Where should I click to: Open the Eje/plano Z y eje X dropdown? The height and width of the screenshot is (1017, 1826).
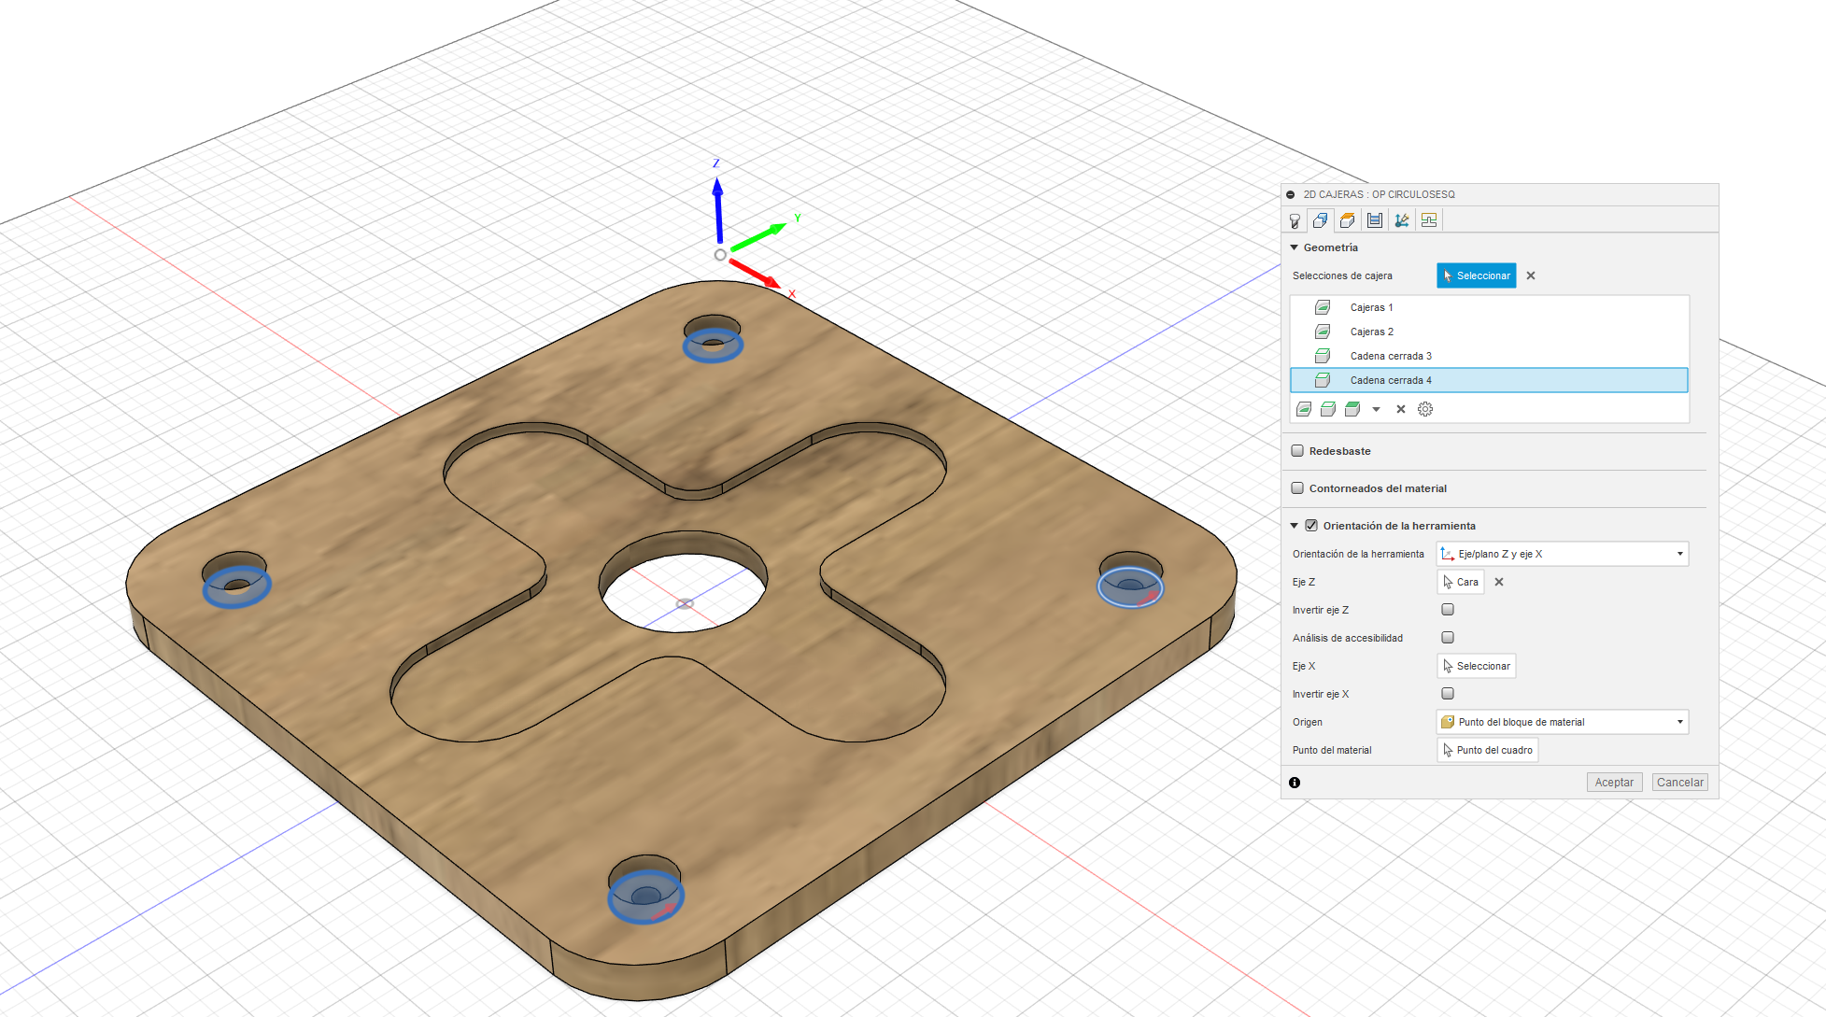point(1563,554)
